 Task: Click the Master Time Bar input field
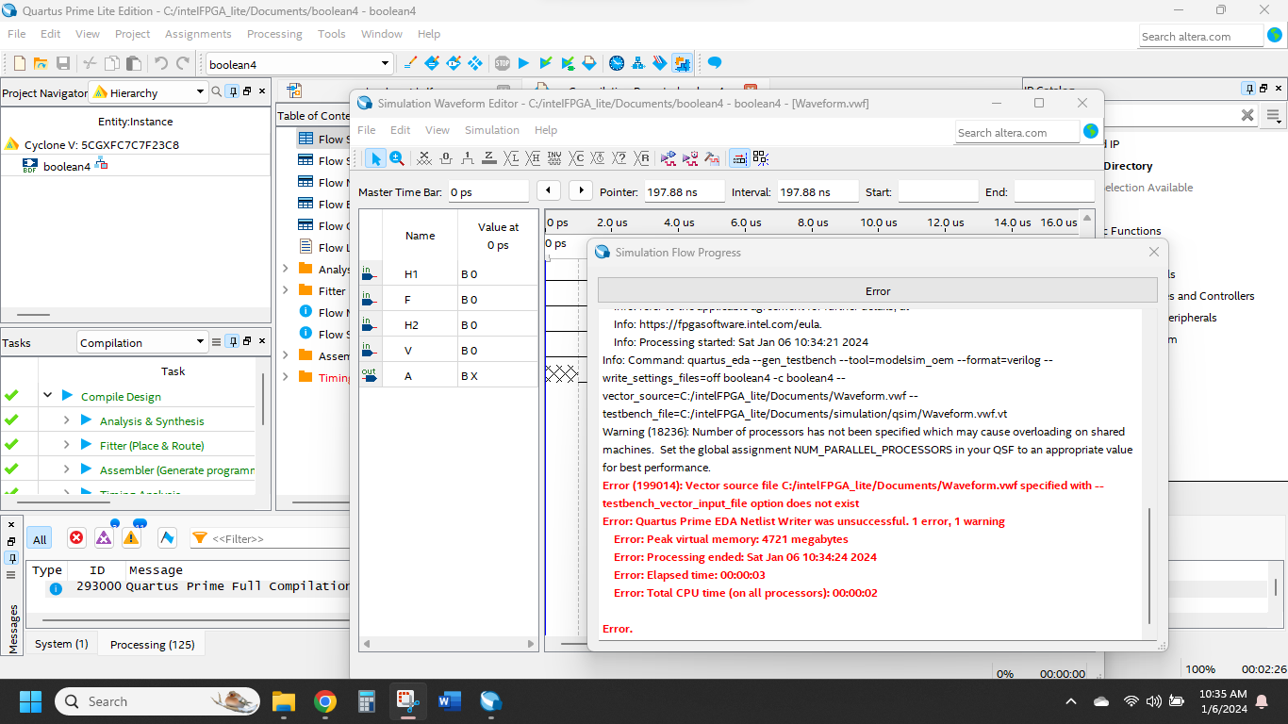pos(488,191)
